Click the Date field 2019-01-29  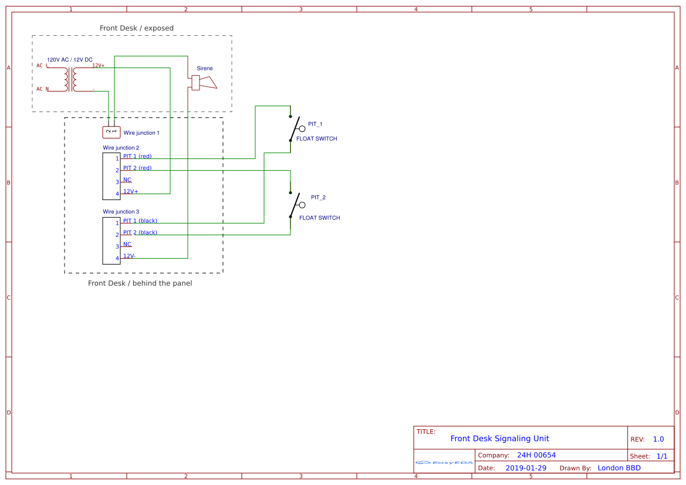click(x=526, y=467)
